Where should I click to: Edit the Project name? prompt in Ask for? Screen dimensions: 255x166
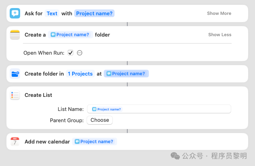coord(95,13)
